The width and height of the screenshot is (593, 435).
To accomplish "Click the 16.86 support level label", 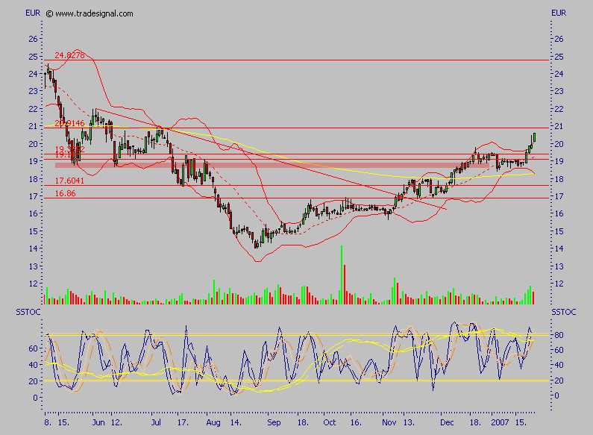I will point(65,194).
